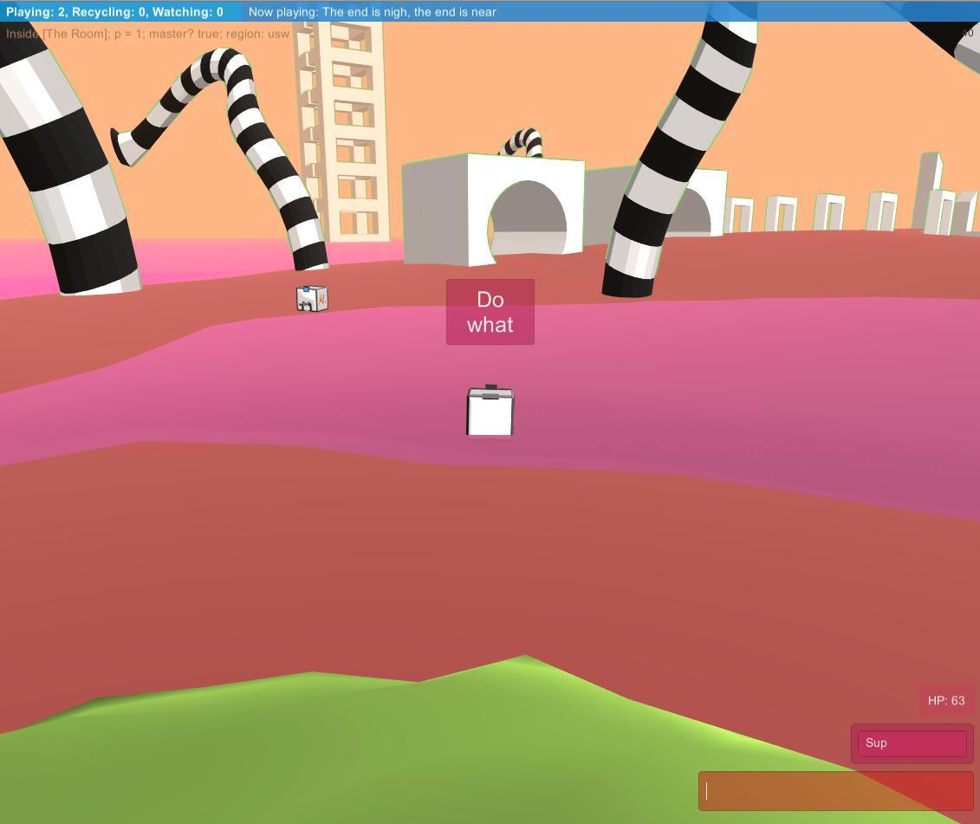Click the large white block with arched tunnel

click(494, 208)
